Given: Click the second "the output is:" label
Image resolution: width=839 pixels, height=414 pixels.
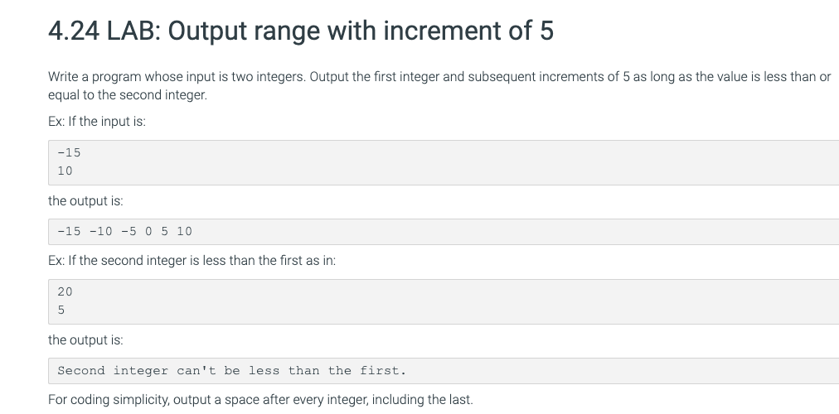Looking at the screenshot, I should click(x=85, y=339).
